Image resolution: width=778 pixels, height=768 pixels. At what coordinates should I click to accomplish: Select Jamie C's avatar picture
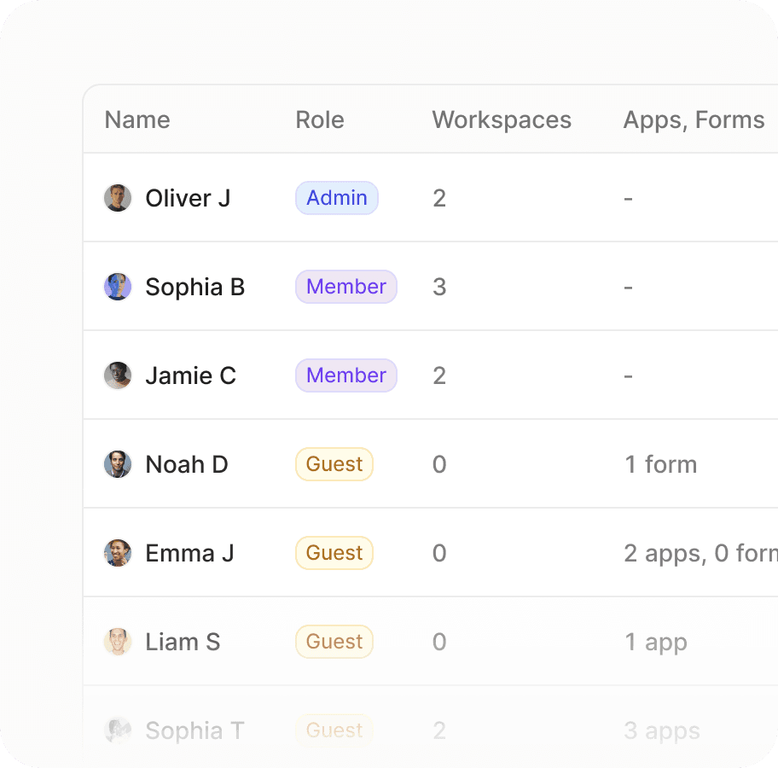pyautogui.click(x=118, y=375)
